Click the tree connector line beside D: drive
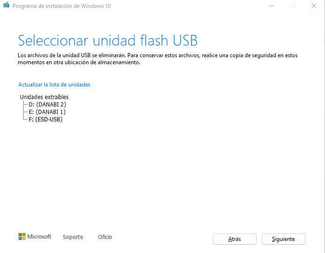Image resolution: width=325 pixels, height=253 pixels. tap(26, 105)
